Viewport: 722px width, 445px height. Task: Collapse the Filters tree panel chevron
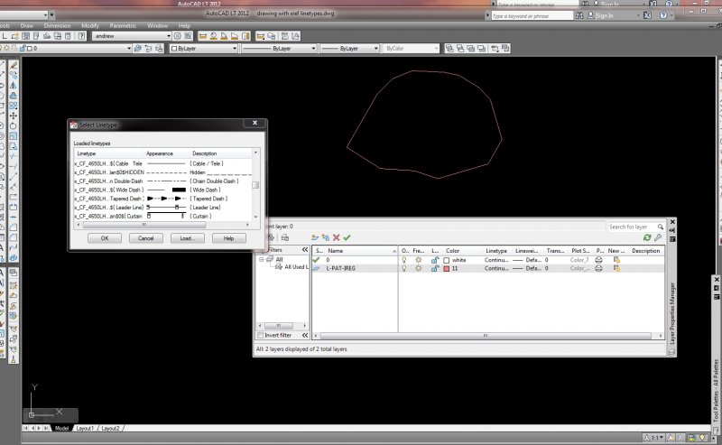point(304,250)
